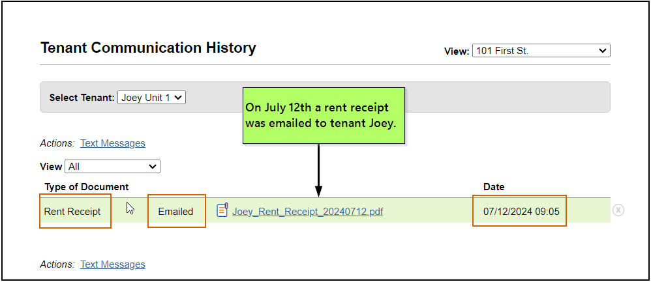The height and width of the screenshot is (282, 651).
Task: Click the lower Actions label text
Action: [x=57, y=264]
